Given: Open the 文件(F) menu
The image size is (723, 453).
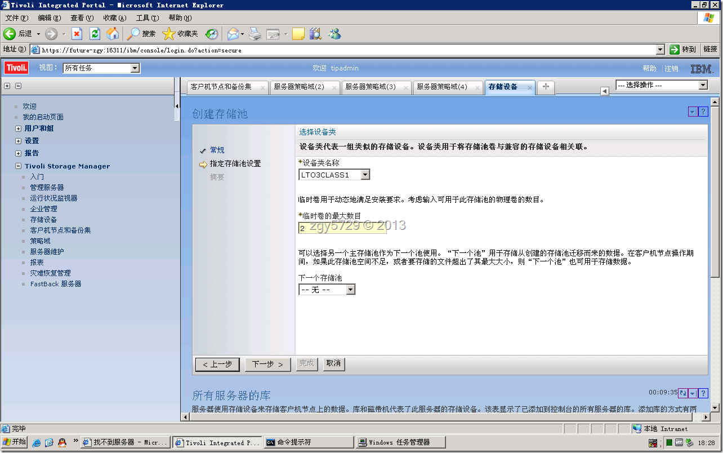Looking at the screenshot, I should 16,18.
